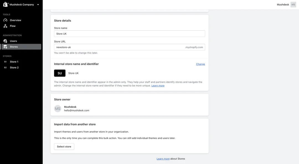This screenshot has height=164, width=299.
Task: Focus the Store URL text field
Action: pos(119,47)
